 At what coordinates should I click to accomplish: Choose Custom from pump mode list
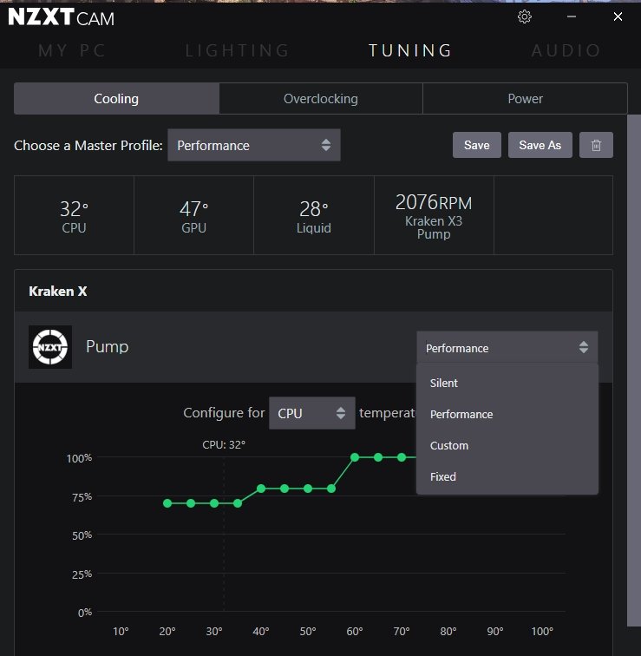[x=507, y=445]
